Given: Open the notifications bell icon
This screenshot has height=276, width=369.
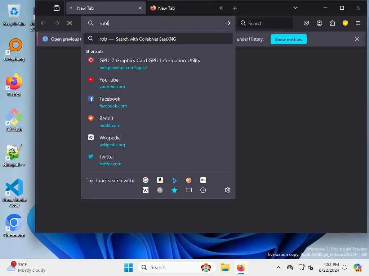Looking at the screenshot, I should tap(344, 267).
